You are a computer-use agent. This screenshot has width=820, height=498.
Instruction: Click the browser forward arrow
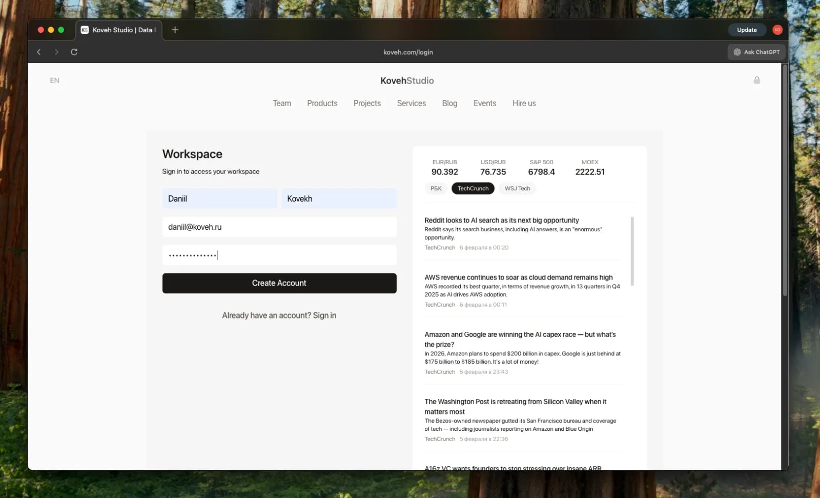[56, 52]
